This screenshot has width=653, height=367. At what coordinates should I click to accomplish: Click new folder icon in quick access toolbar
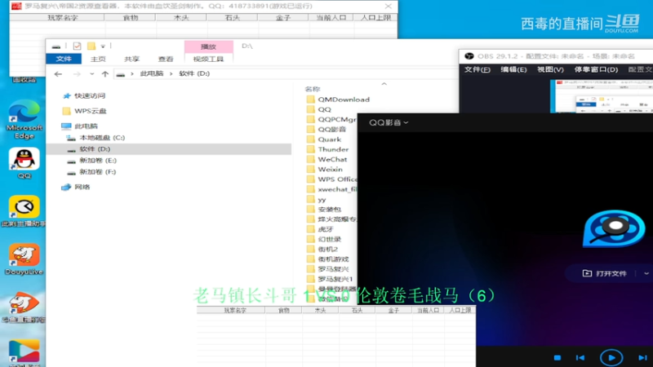(x=91, y=46)
